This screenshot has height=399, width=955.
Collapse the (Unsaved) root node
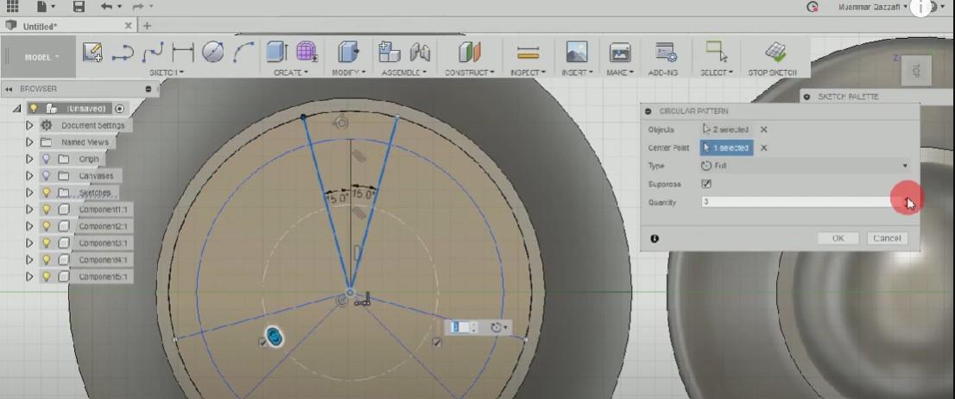tap(16, 109)
